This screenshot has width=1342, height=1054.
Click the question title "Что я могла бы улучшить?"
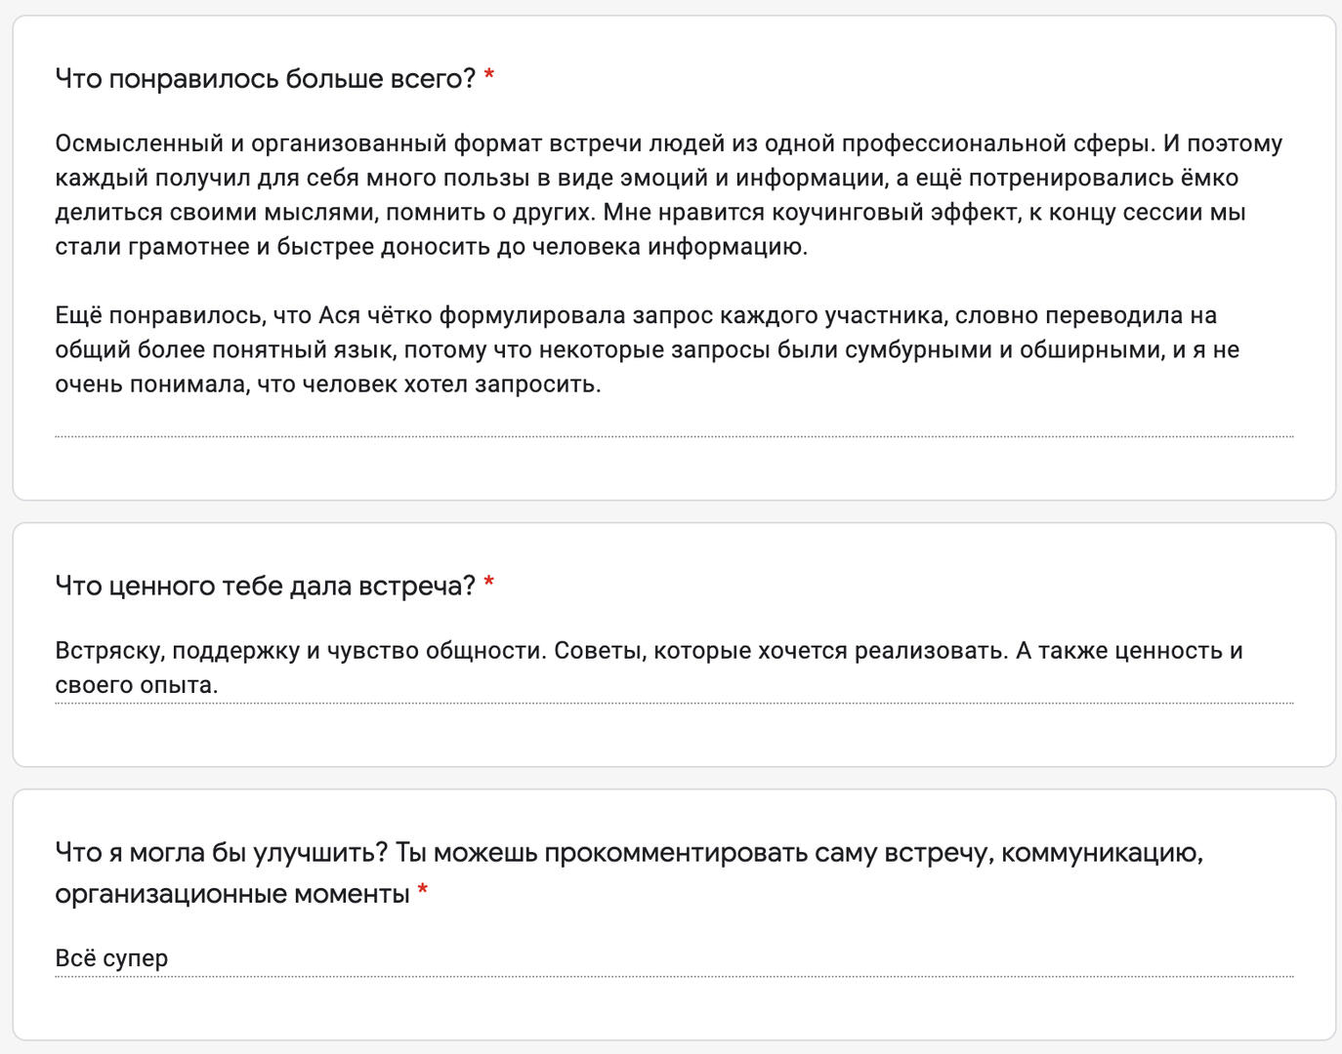pyautogui.click(x=222, y=853)
